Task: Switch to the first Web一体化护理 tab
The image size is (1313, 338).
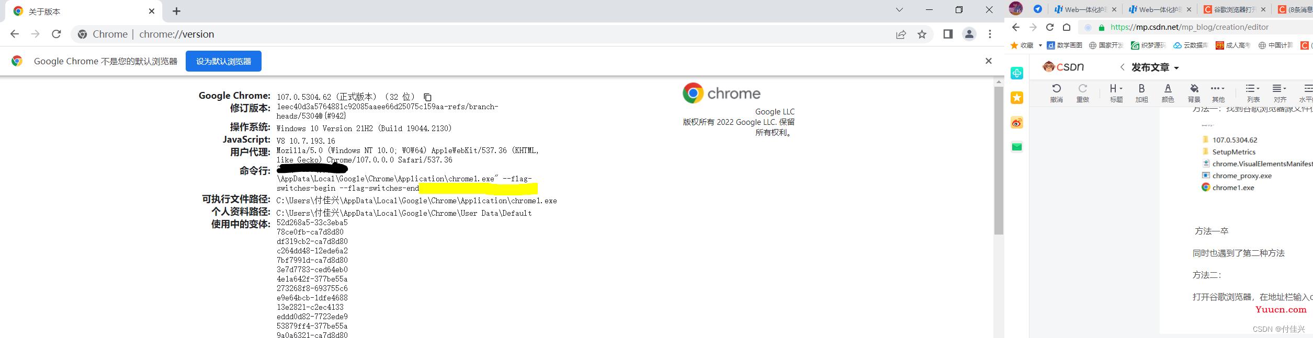Action: (1085, 9)
